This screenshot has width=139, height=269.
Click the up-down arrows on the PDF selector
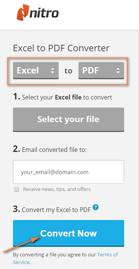click(118, 70)
